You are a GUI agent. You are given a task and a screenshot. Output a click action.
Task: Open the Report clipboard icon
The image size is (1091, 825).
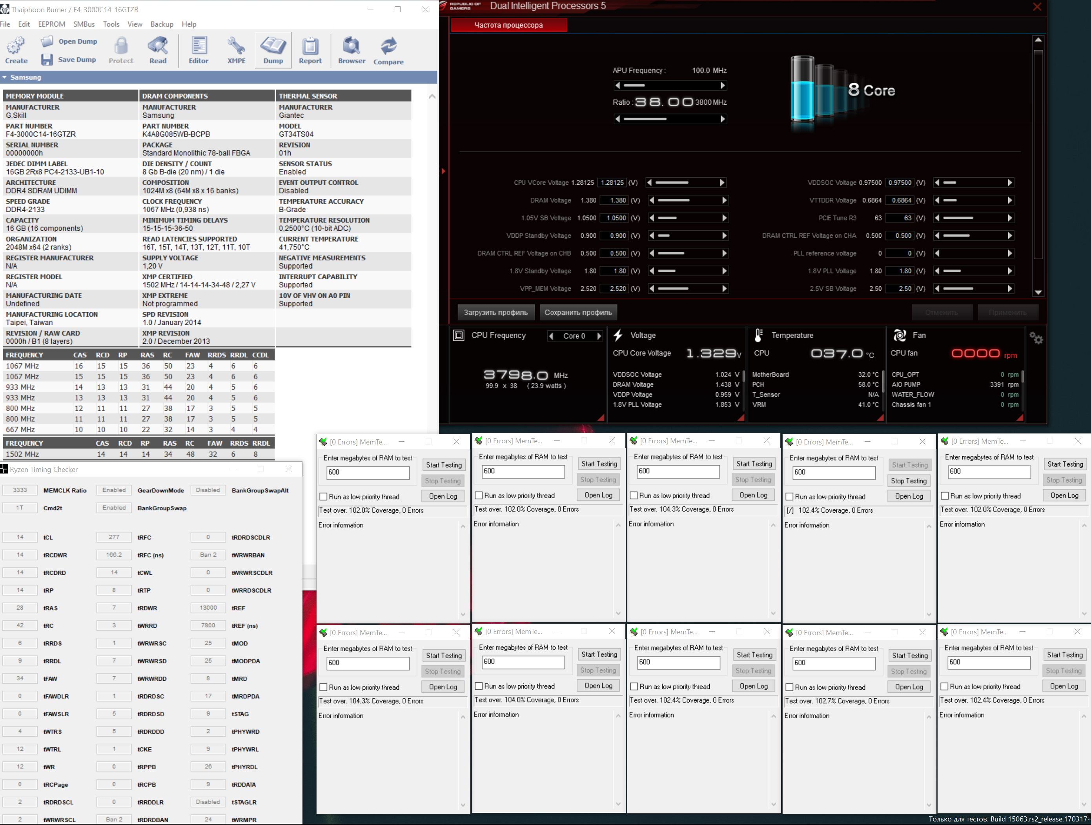tap(310, 46)
